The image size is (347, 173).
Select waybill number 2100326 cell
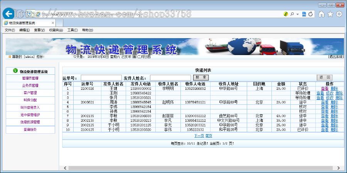[x=87, y=89]
